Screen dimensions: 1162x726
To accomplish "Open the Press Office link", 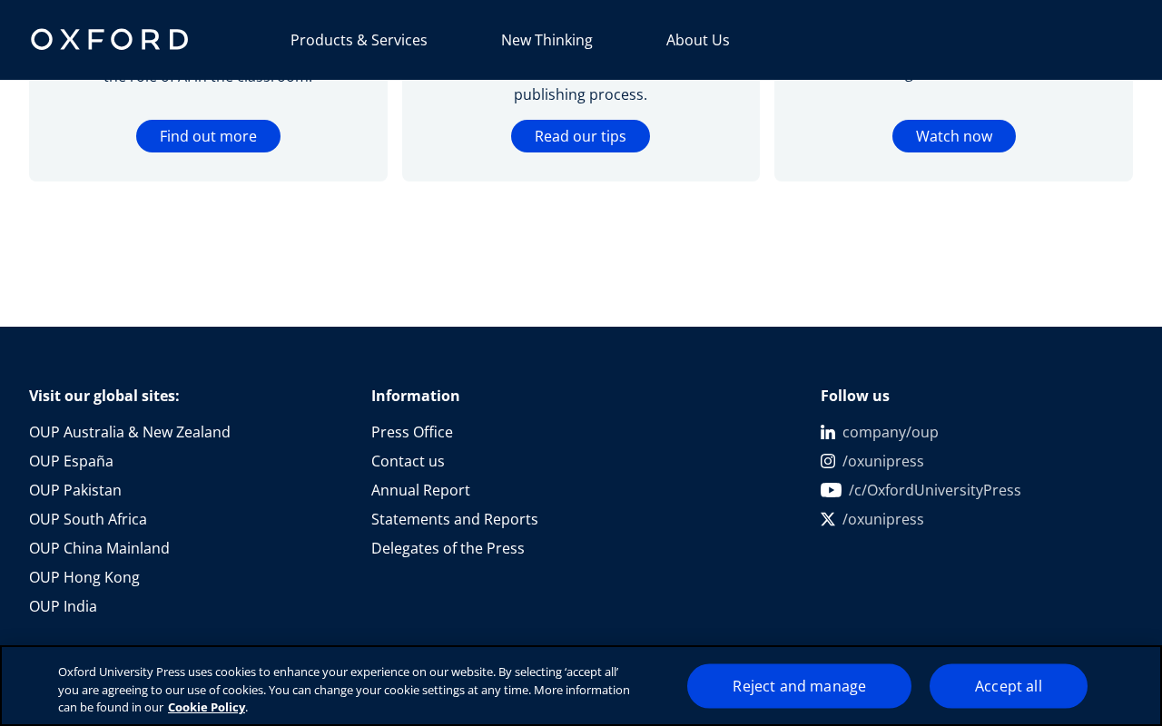I will point(412,432).
